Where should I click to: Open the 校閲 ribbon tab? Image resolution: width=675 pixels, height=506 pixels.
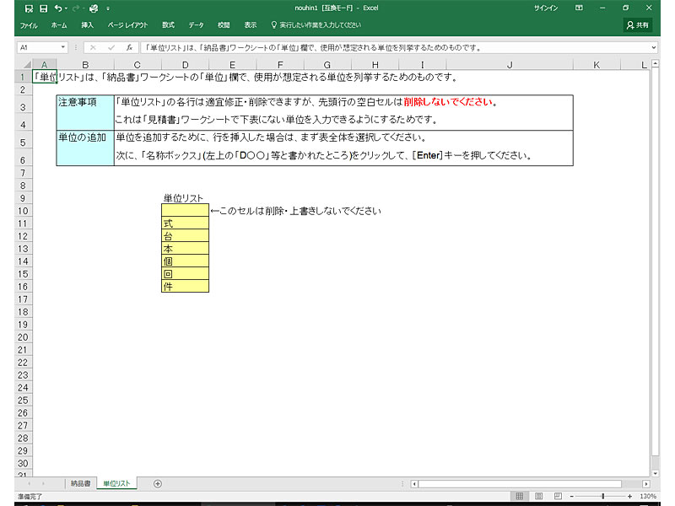pos(224,25)
